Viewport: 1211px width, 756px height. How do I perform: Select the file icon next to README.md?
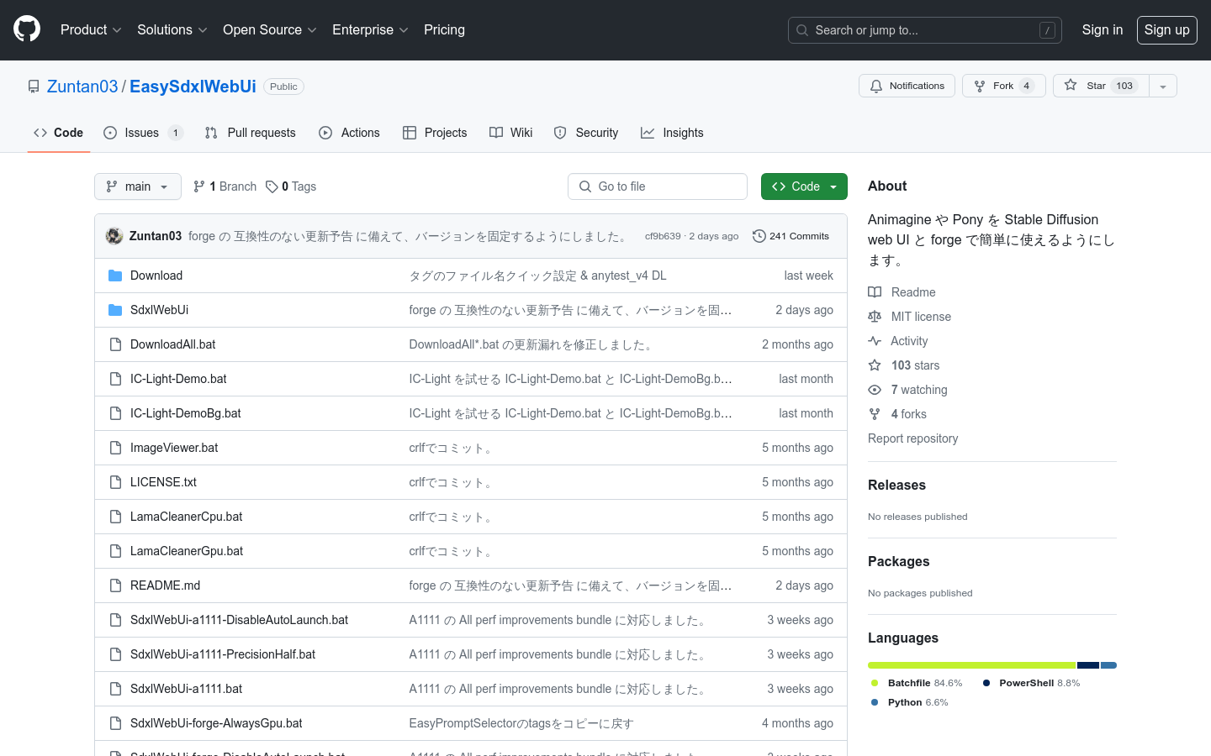tap(115, 585)
